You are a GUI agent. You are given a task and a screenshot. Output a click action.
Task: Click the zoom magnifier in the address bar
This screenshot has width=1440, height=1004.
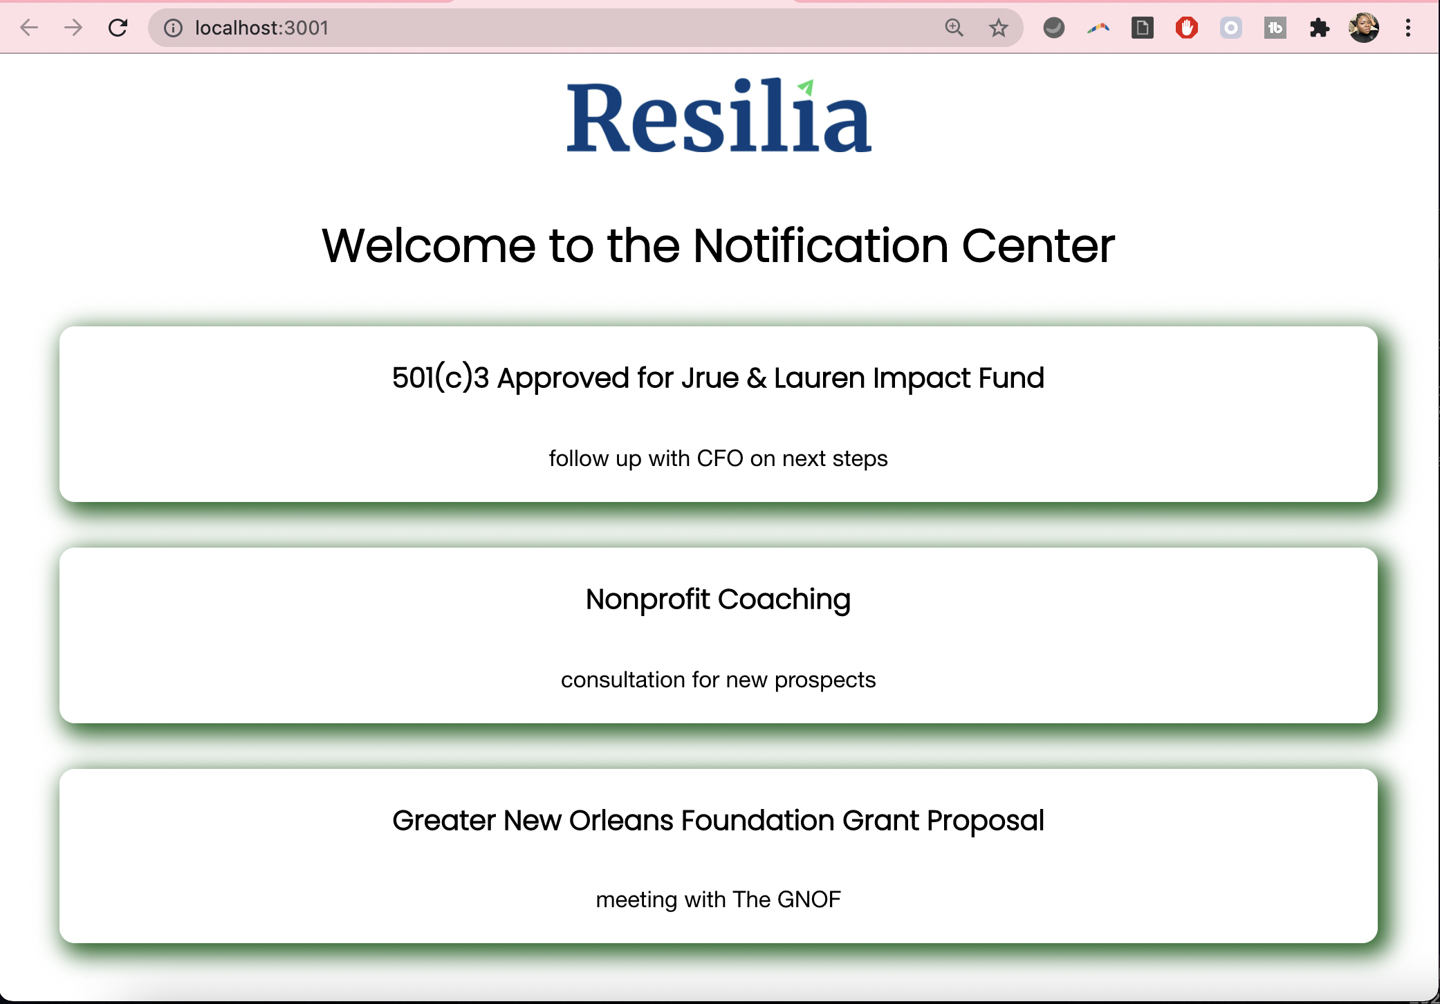click(954, 28)
